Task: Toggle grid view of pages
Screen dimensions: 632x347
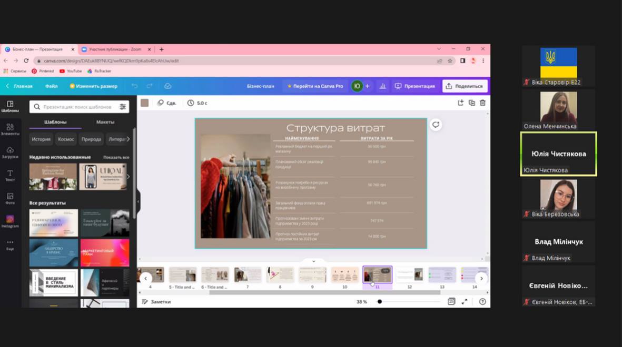Action: pyautogui.click(x=451, y=302)
